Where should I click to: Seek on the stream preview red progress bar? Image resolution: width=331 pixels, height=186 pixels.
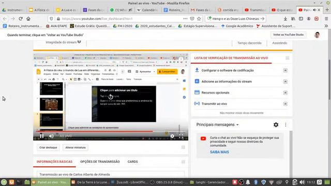94,131
